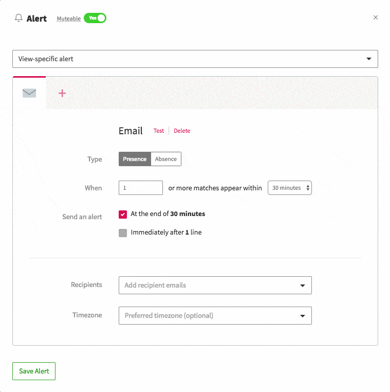Add a new alert channel with plus icon
The image size is (390, 392).
(62, 93)
